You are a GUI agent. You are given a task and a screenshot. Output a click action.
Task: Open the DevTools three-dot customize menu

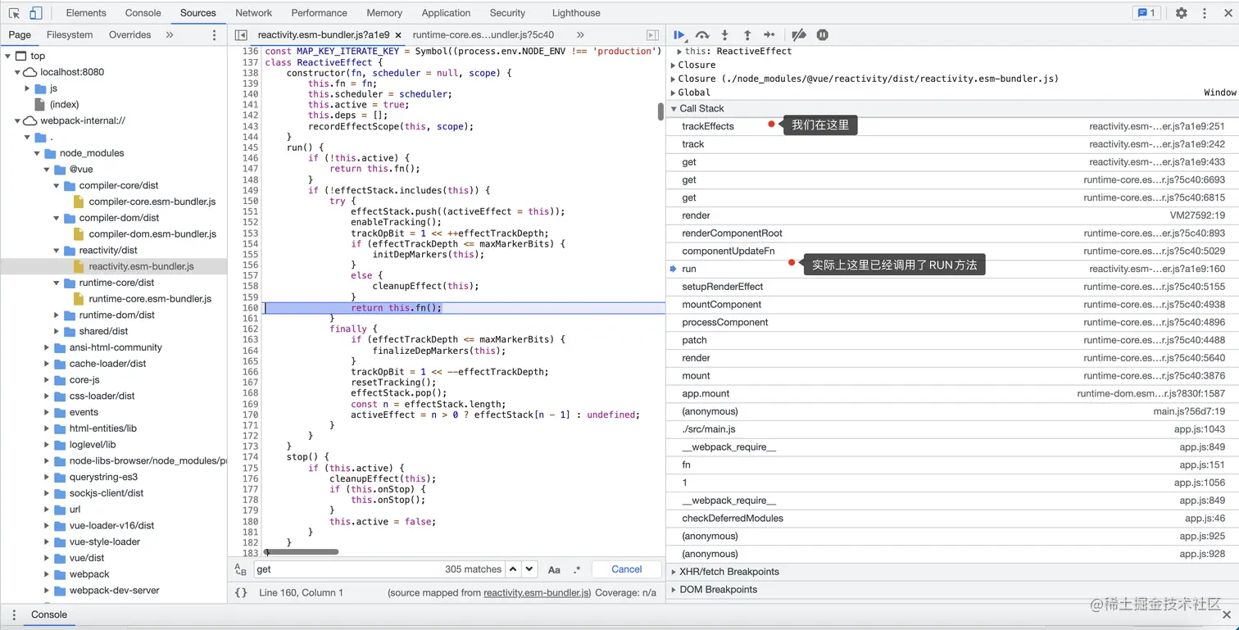1204,13
